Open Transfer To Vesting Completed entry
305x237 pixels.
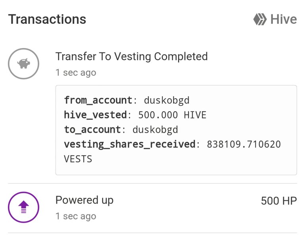coord(132,57)
